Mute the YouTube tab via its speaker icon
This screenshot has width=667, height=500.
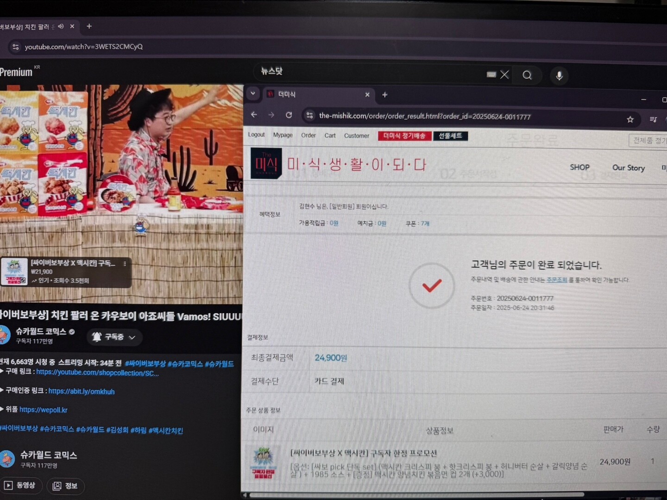61,26
